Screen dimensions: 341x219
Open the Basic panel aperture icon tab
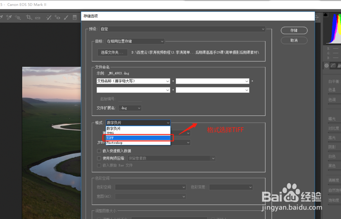(x=327, y=66)
